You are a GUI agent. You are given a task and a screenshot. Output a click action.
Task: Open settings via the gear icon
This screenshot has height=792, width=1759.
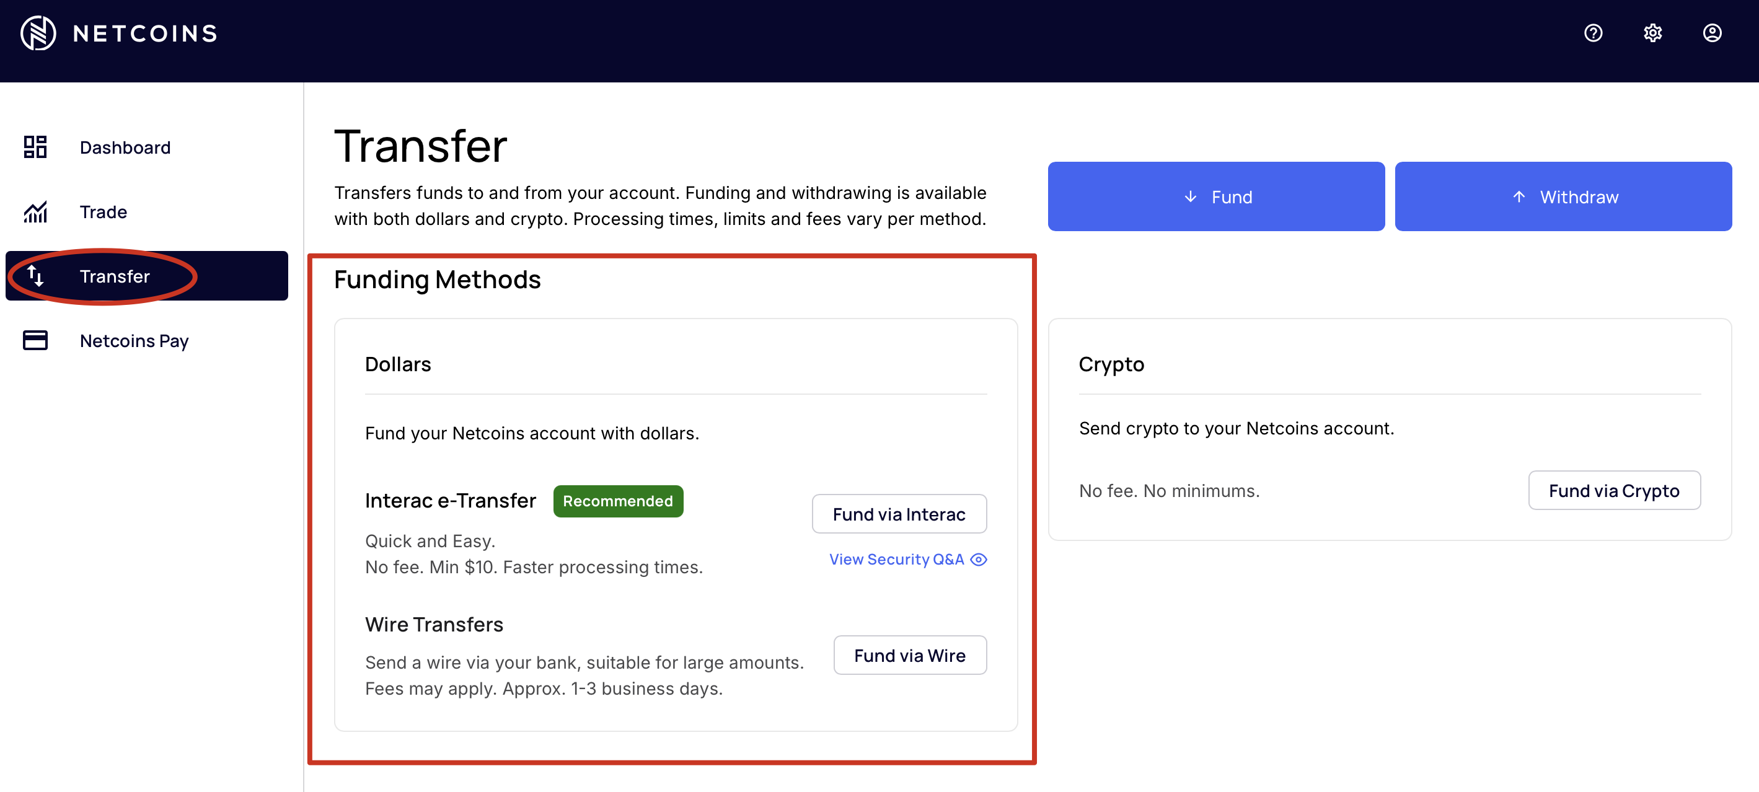pyautogui.click(x=1652, y=33)
